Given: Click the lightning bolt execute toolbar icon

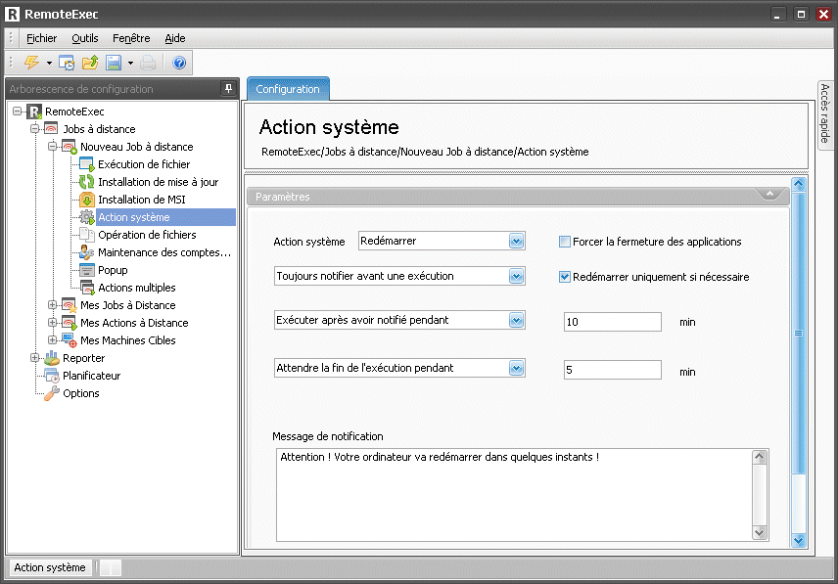Looking at the screenshot, I should (x=31, y=63).
